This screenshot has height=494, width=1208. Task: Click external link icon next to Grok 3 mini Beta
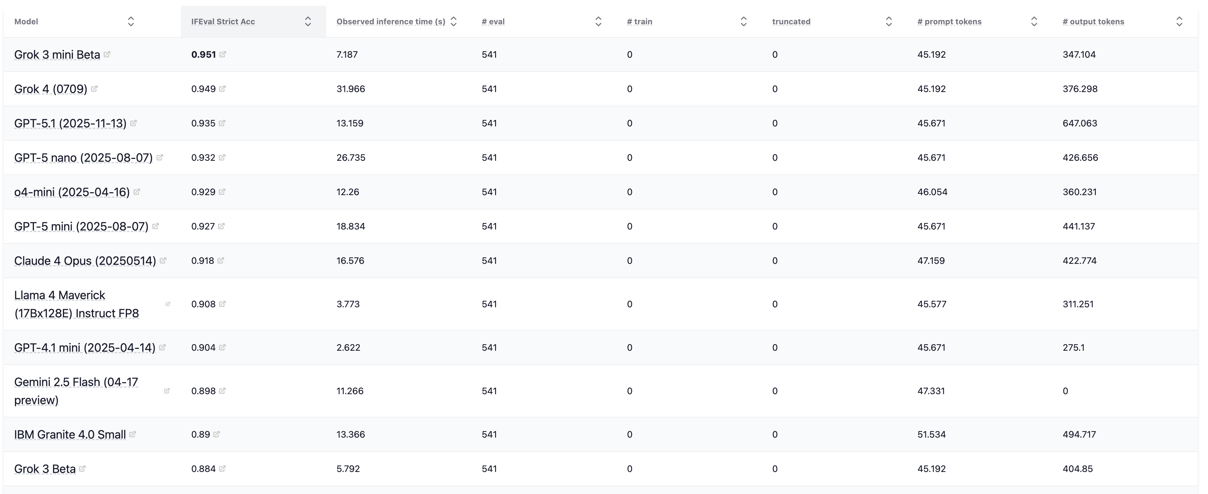pos(107,54)
